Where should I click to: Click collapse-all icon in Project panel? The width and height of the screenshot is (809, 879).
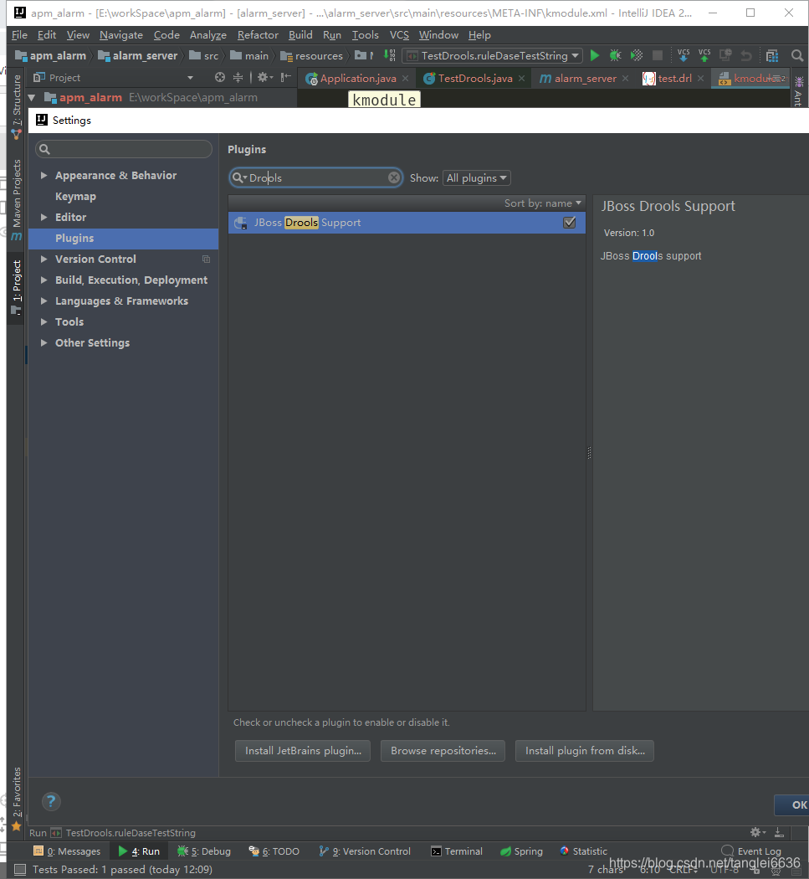pos(238,77)
